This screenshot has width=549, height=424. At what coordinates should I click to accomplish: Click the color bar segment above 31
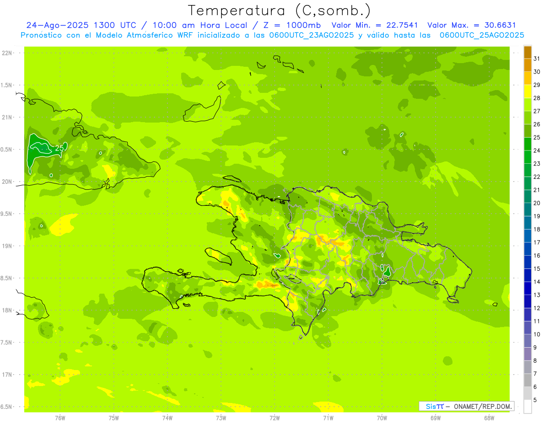[527, 52]
